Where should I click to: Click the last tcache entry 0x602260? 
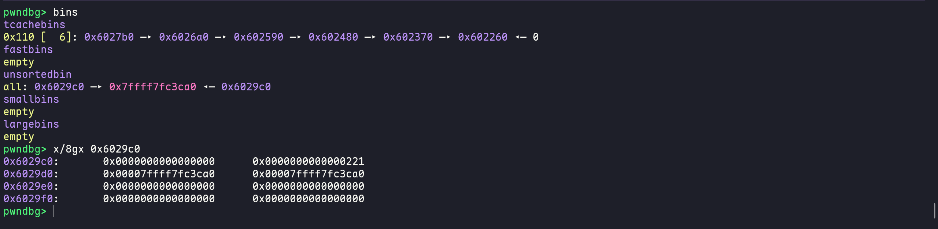tap(483, 37)
